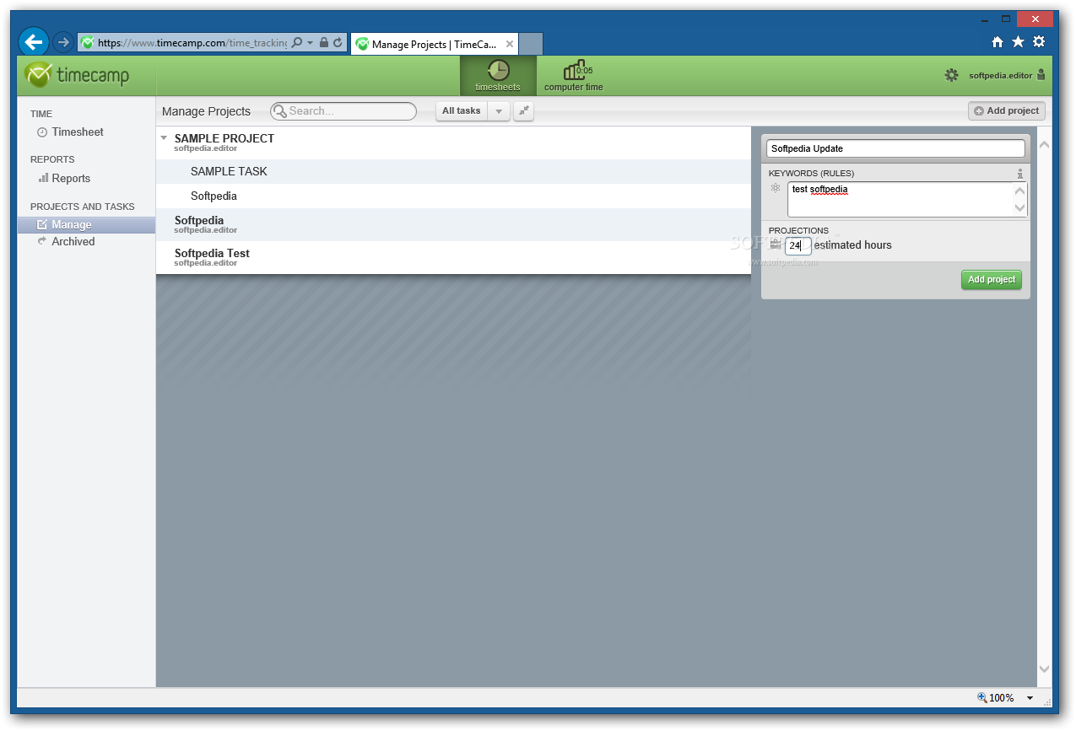Open TimeCamp settings gear icon
1076x731 pixels.
click(952, 75)
